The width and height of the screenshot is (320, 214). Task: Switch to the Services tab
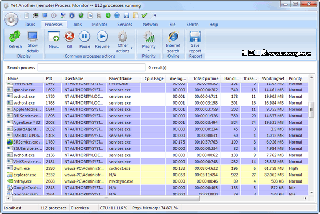click(x=125, y=25)
